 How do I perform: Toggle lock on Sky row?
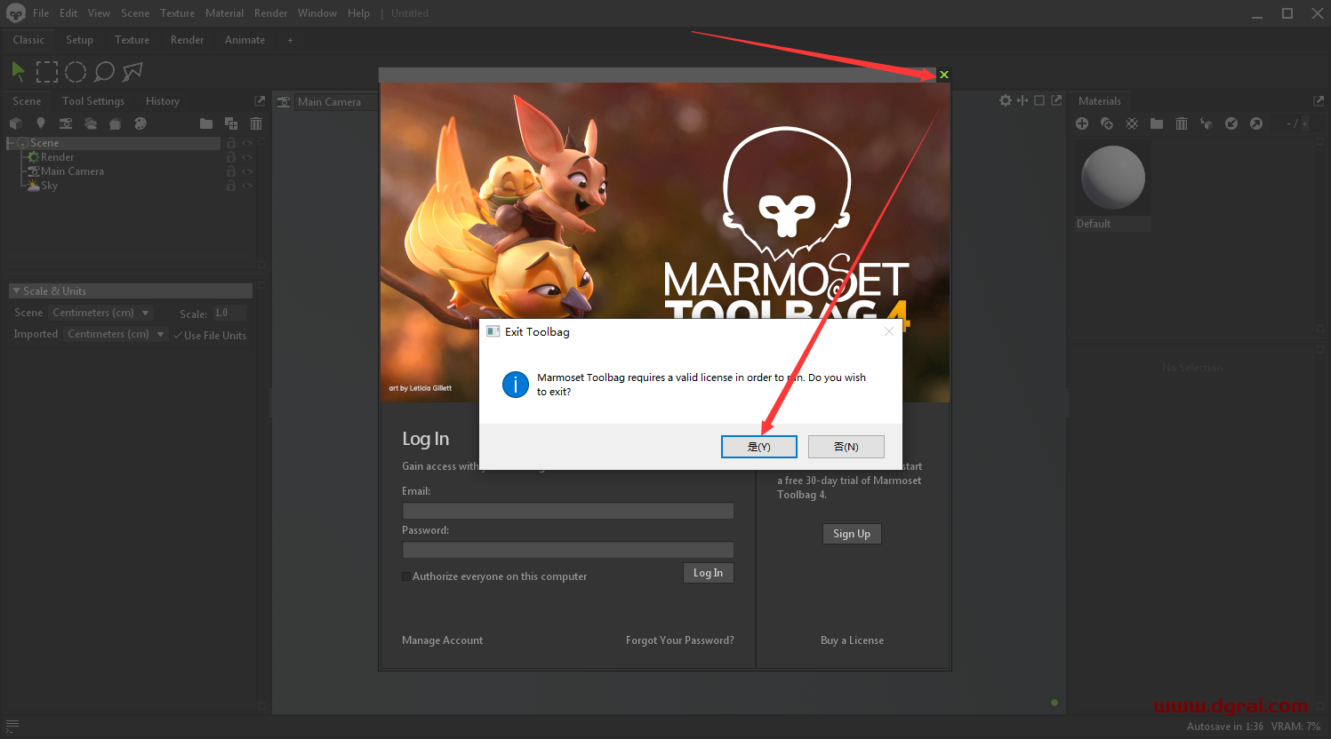[x=231, y=186]
